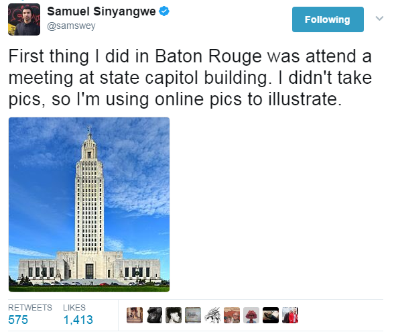The width and height of the screenshot is (394, 334).
Task: Open the orange comic-style liker avatar
Action: 232,315
